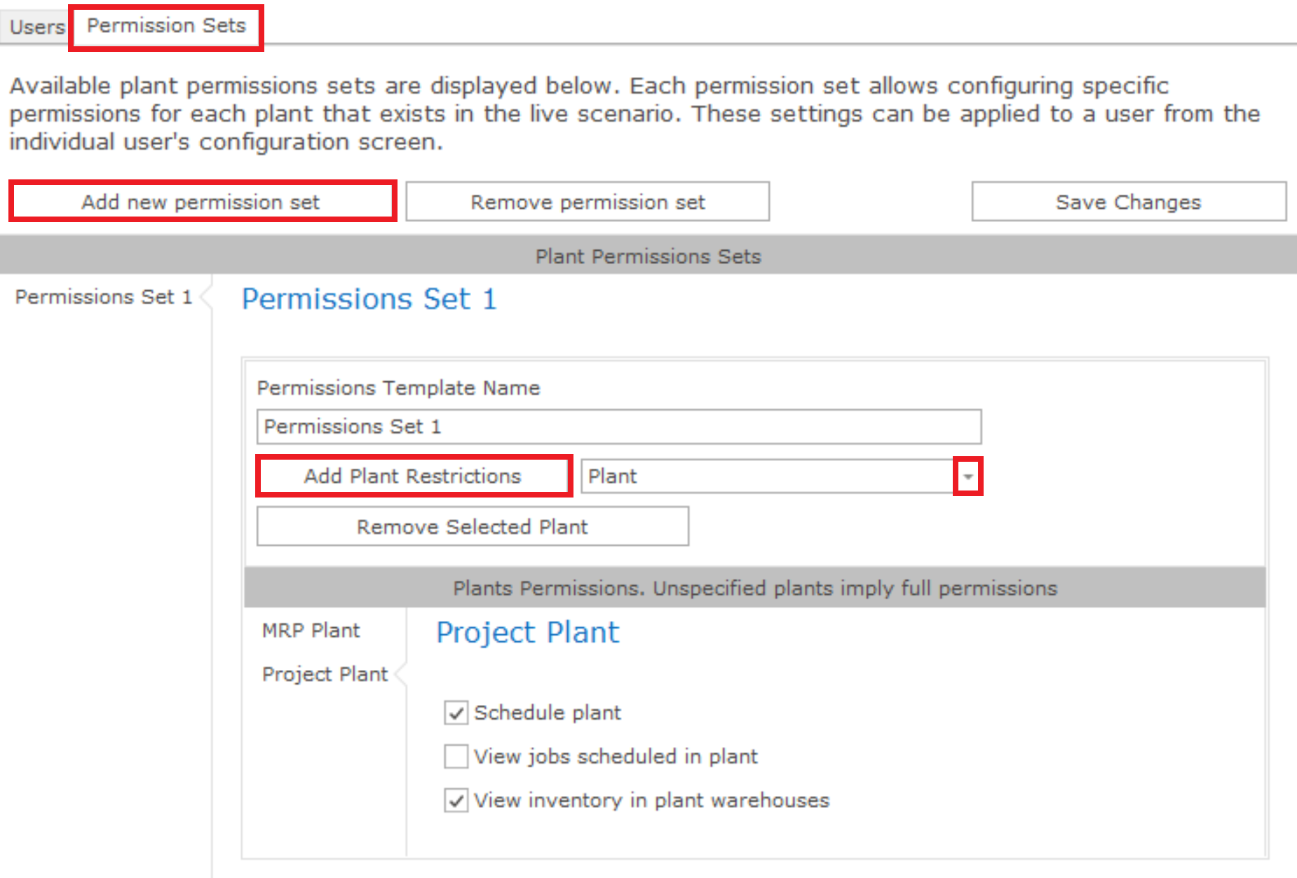1297x878 pixels.
Task: Click the Plant Permissions Sets header bar
Action: [648, 256]
